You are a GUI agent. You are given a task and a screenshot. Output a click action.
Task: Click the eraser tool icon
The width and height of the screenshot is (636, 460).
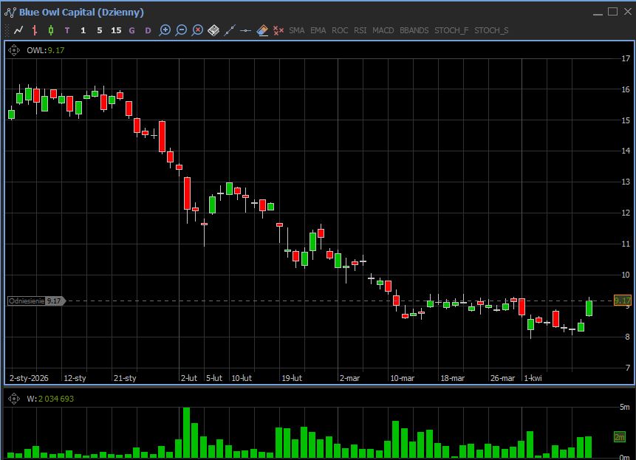pos(262,30)
